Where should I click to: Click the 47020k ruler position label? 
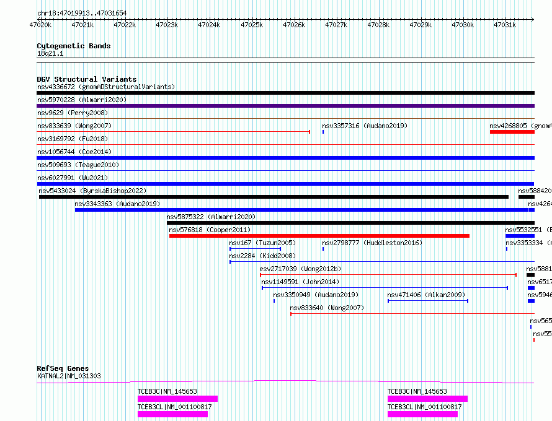pos(40,25)
